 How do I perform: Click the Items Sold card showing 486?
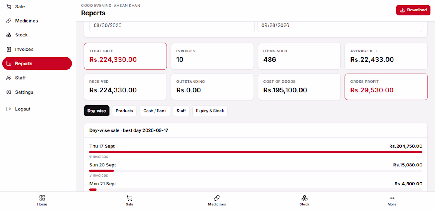click(299, 56)
